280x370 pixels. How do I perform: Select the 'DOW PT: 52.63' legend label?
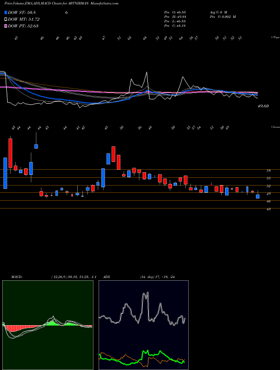(x=23, y=26)
